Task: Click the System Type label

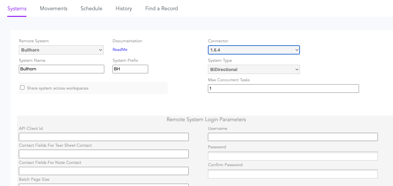Action: pyautogui.click(x=220, y=60)
